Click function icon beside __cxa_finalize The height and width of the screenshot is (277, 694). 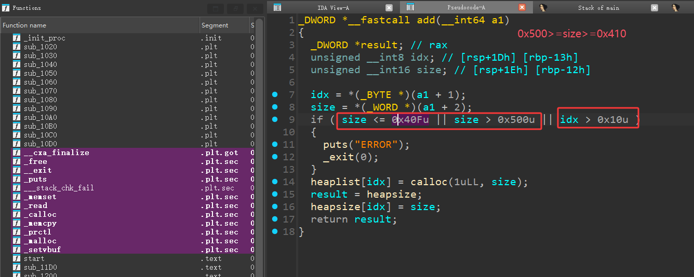pyautogui.click(x=17, y=153)
